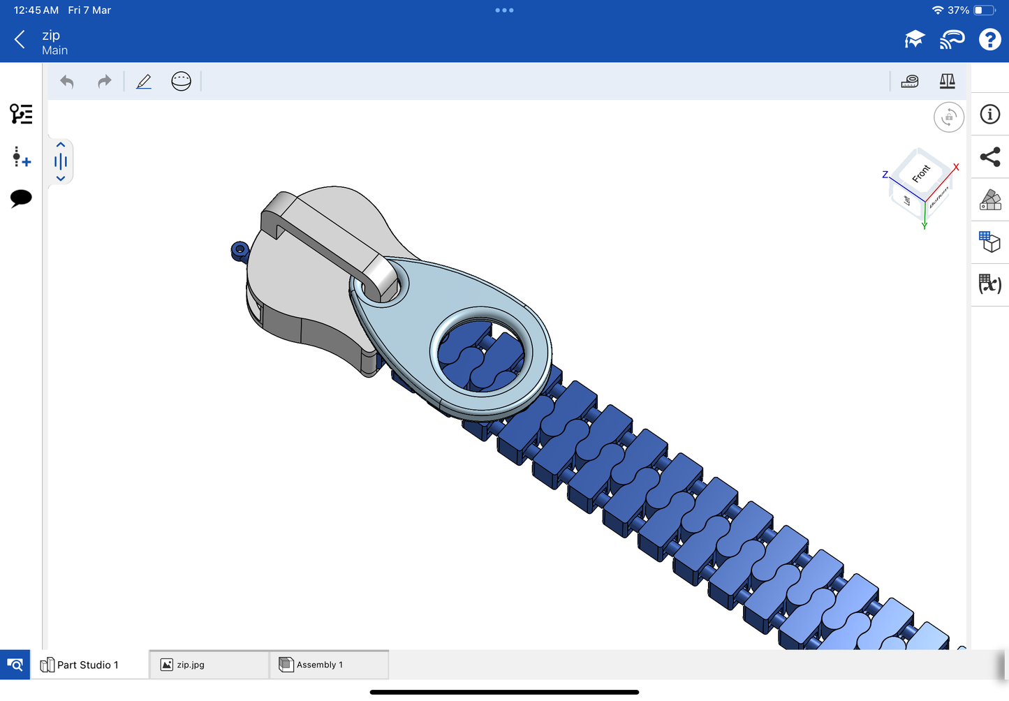
Task: Expand the rollback bar up chevron
Action: point(61,145)
